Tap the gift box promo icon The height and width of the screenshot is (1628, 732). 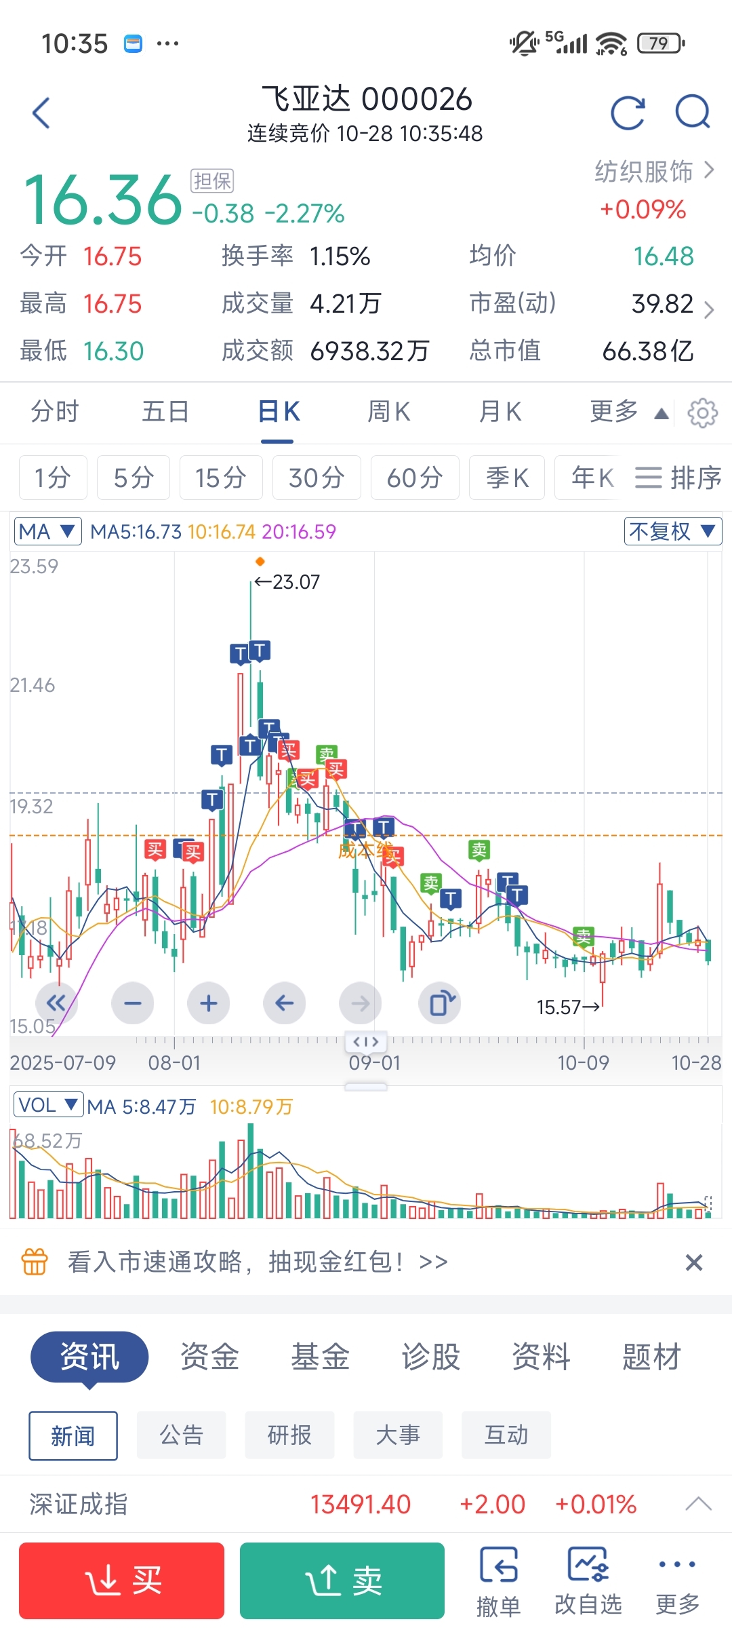point(35,1262)
